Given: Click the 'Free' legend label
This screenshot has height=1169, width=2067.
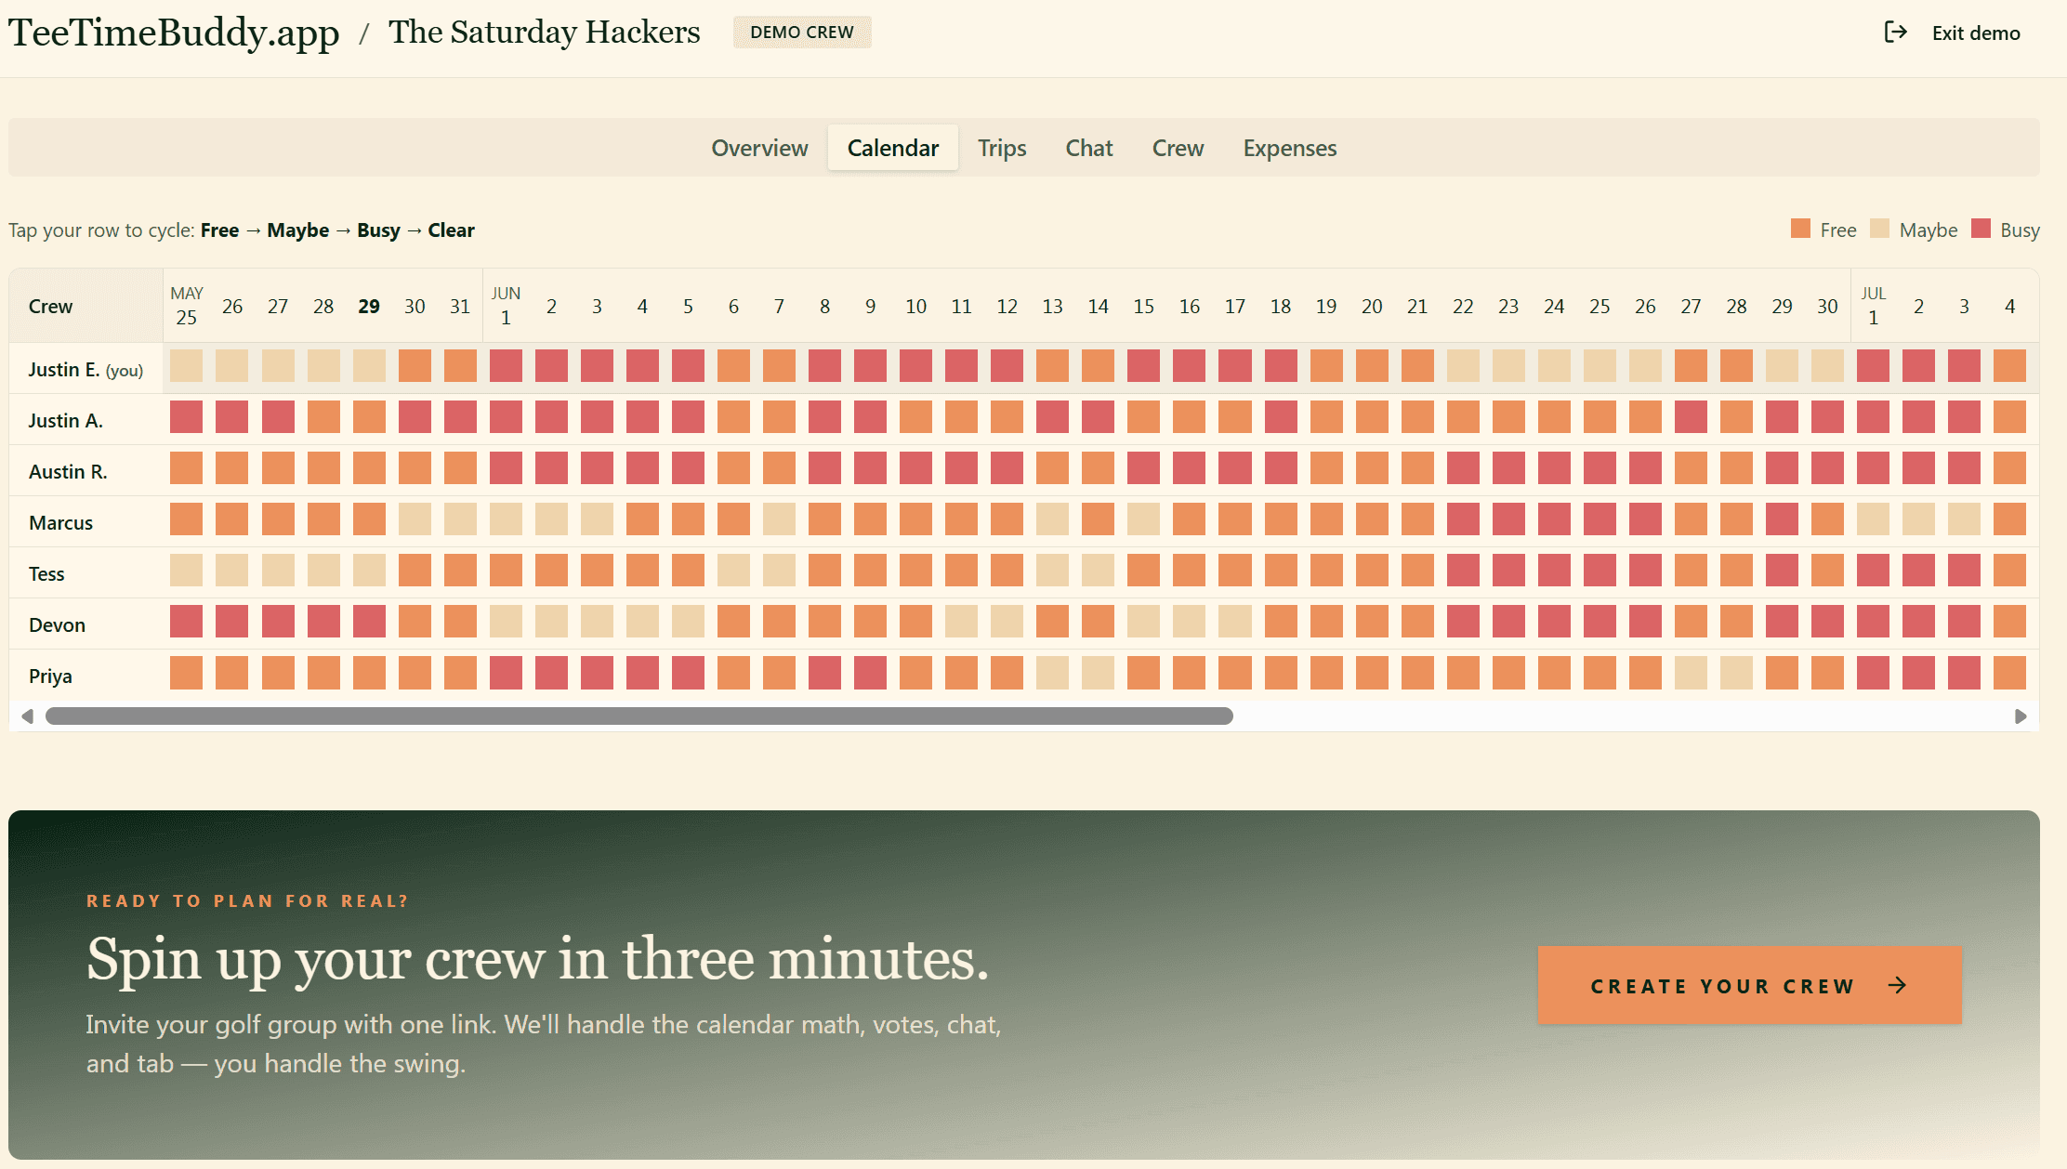Looking at the screenshot, I should click(x=1838, y=230).
